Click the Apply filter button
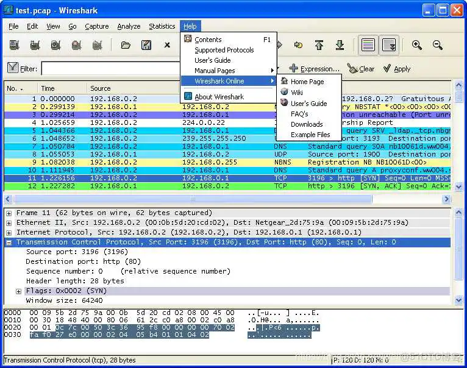 [397, 69]
